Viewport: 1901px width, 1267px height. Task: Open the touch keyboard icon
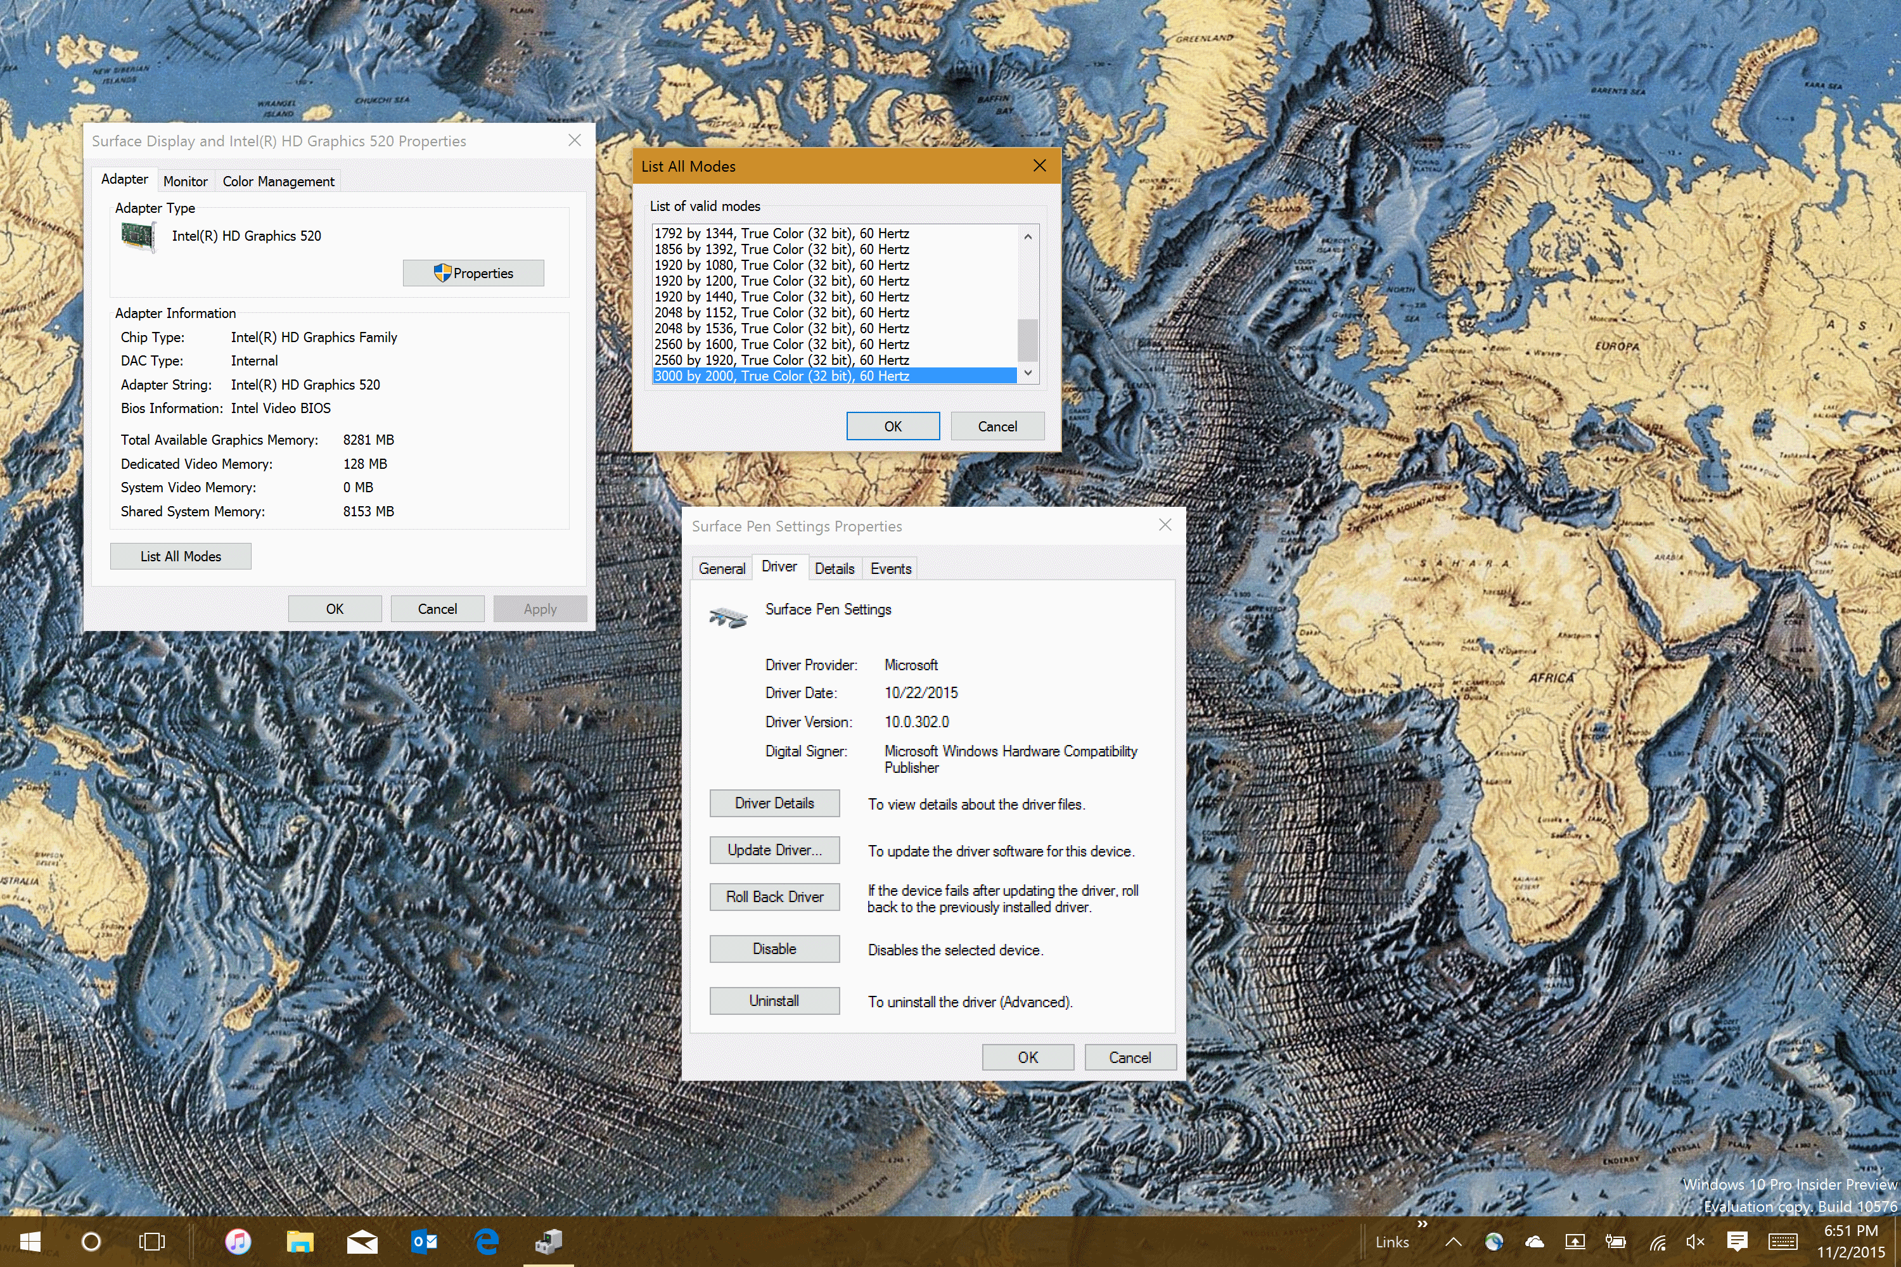(1783, 1242)
